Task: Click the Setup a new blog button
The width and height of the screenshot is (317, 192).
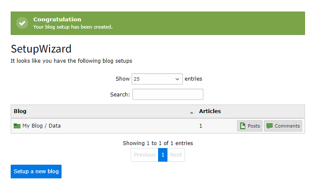Action: (36, 172)
